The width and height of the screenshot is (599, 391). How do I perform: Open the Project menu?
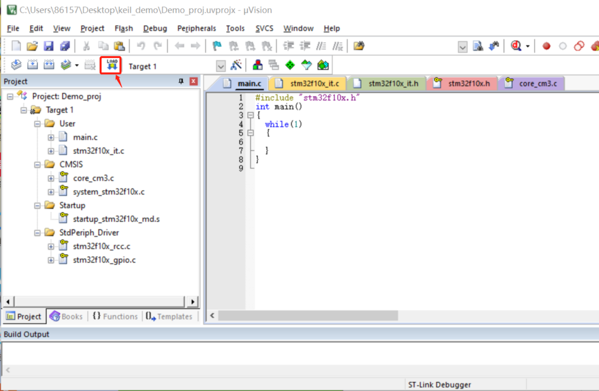point(93,28)
